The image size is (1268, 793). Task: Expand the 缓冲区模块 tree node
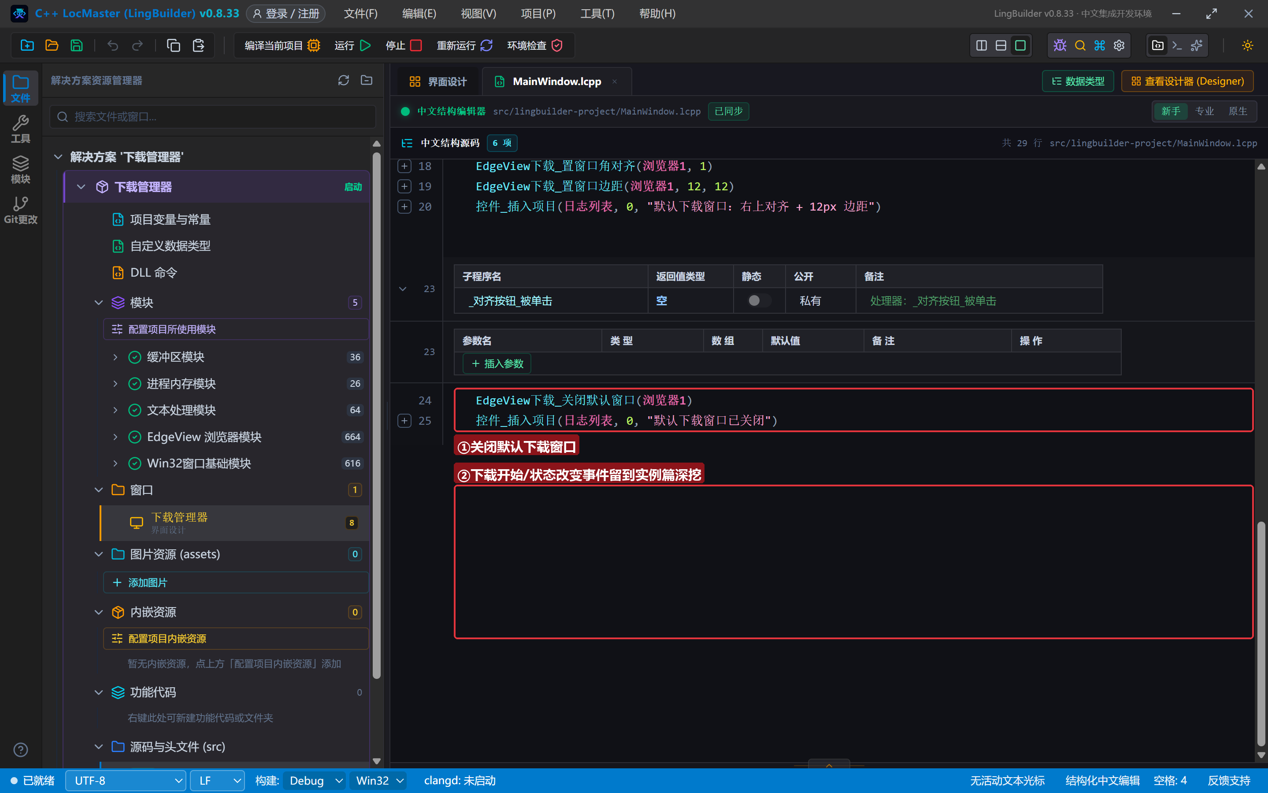pos(115,357)
